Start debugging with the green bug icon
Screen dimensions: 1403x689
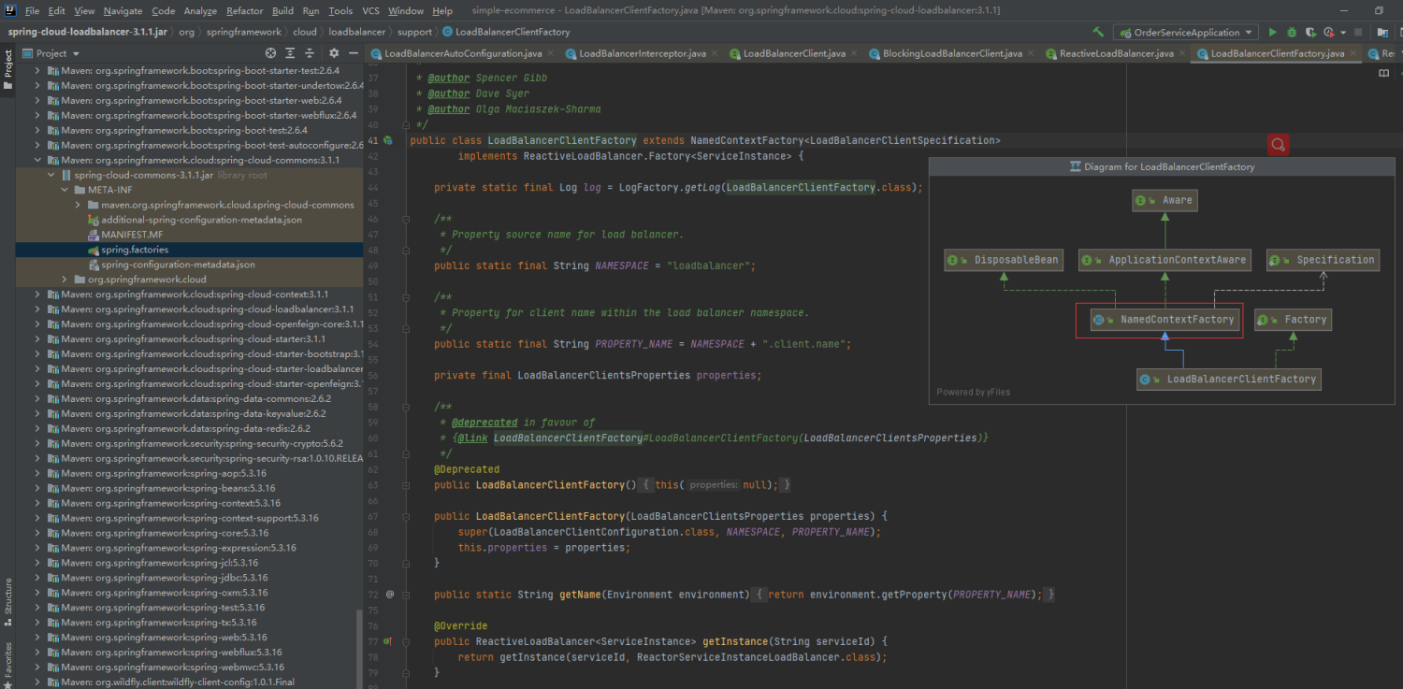click(x=1292, y=33)
